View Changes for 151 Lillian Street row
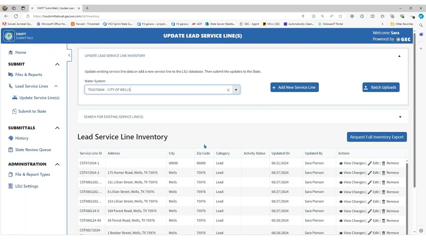Screen dimensions: 426x240 pyautogui.click(x=352, y=182)
